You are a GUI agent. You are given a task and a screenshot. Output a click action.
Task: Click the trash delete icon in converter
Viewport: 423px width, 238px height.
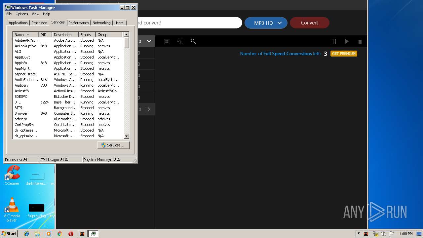[360, 41]
